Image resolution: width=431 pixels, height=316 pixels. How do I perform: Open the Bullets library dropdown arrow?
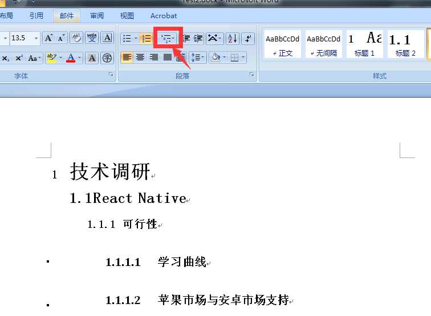tap(136, 39)
